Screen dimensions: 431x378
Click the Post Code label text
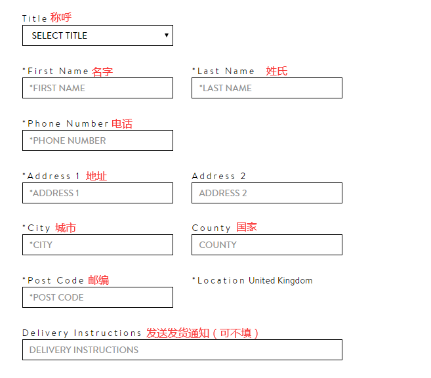tap(55, 280)
